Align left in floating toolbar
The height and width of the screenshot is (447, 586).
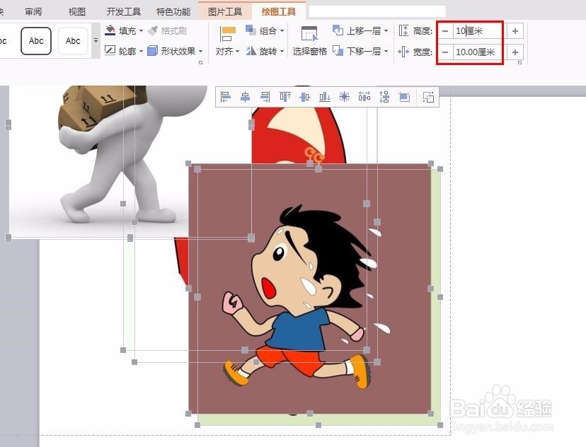[x=226, y=97]
